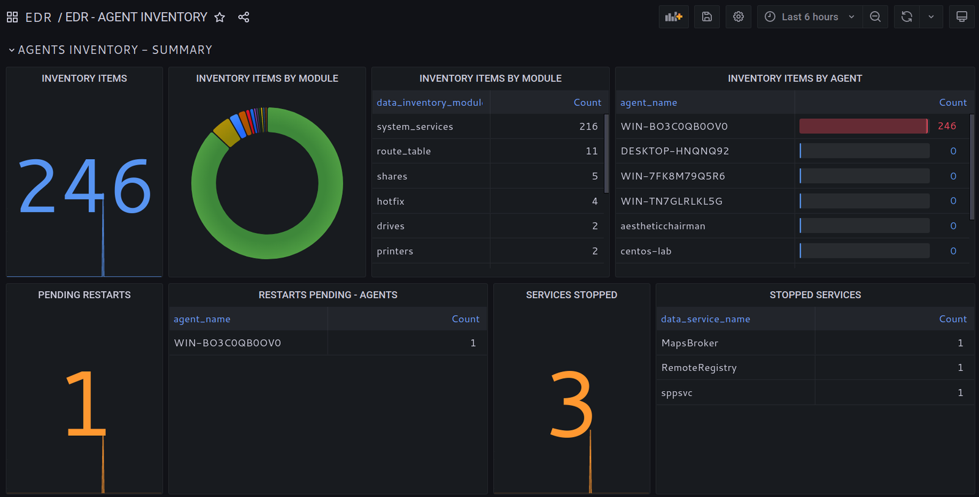Open dashboard settings gear

pyautogui.click(x=739, y=17)
